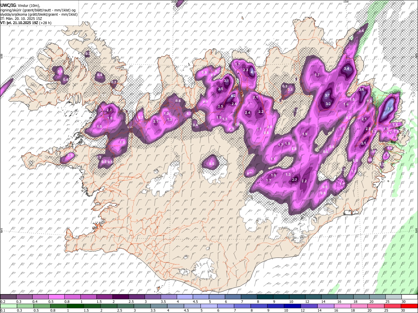Image resolution: width=418 pixels, height=313 pixels.
Task: Click the header line 'UWC/IG: Vindur (10m),'
Action: 20,6
